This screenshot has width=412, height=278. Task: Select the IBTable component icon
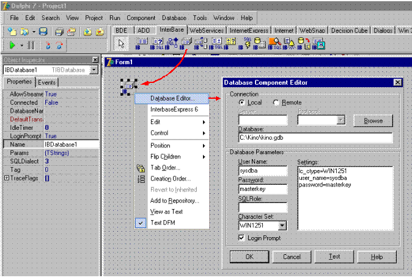click(142, 43)
